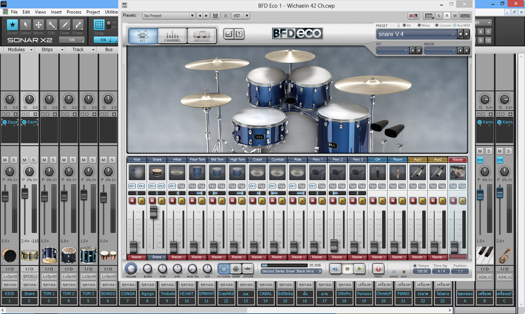Click the Hihat channel label
The height and width of the screenshot is (314, 525).
[177, 160]
